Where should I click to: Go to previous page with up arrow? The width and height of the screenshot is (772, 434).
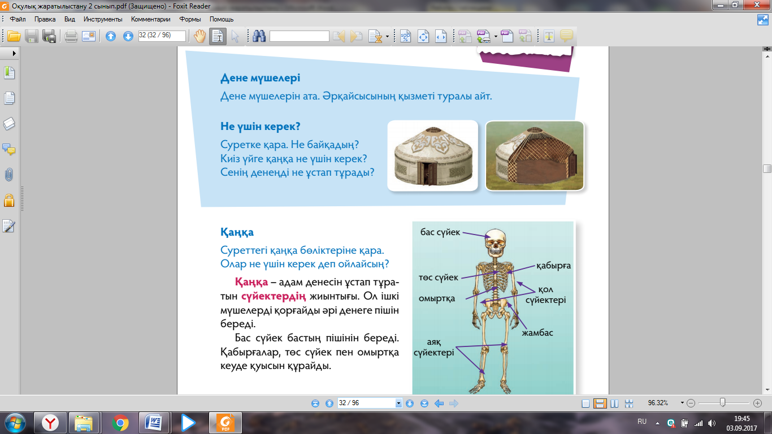111,36
